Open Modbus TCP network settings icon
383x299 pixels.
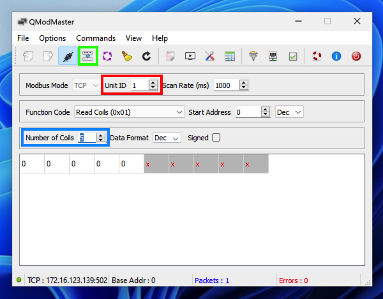pyautogui.click(x=273, y=56)
